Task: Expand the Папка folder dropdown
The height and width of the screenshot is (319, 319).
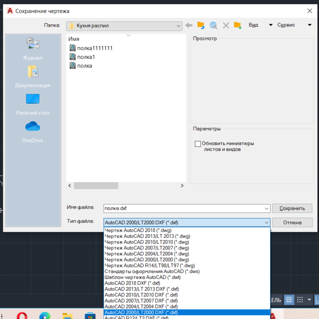Action: 179,26
